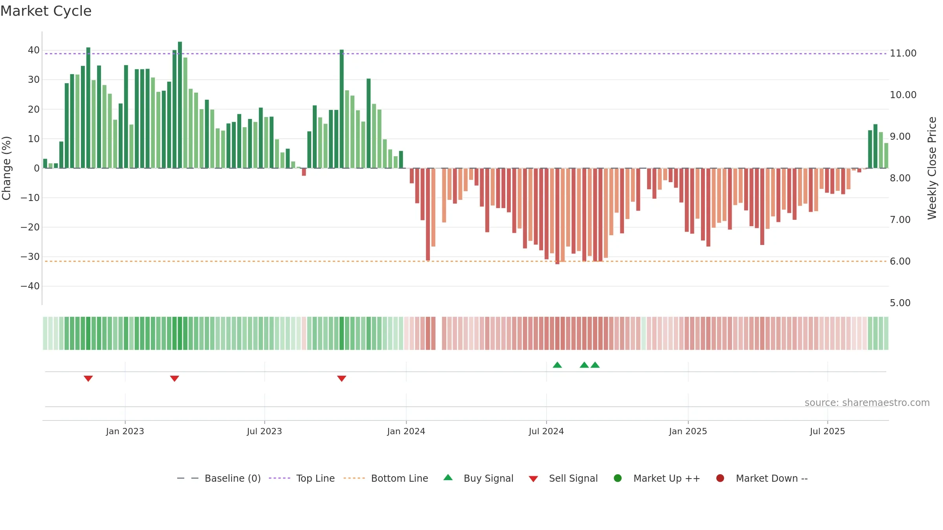Click the Jul 2023 axis label
The width and height of the screenshot is (943, 530).
(264, 431)
